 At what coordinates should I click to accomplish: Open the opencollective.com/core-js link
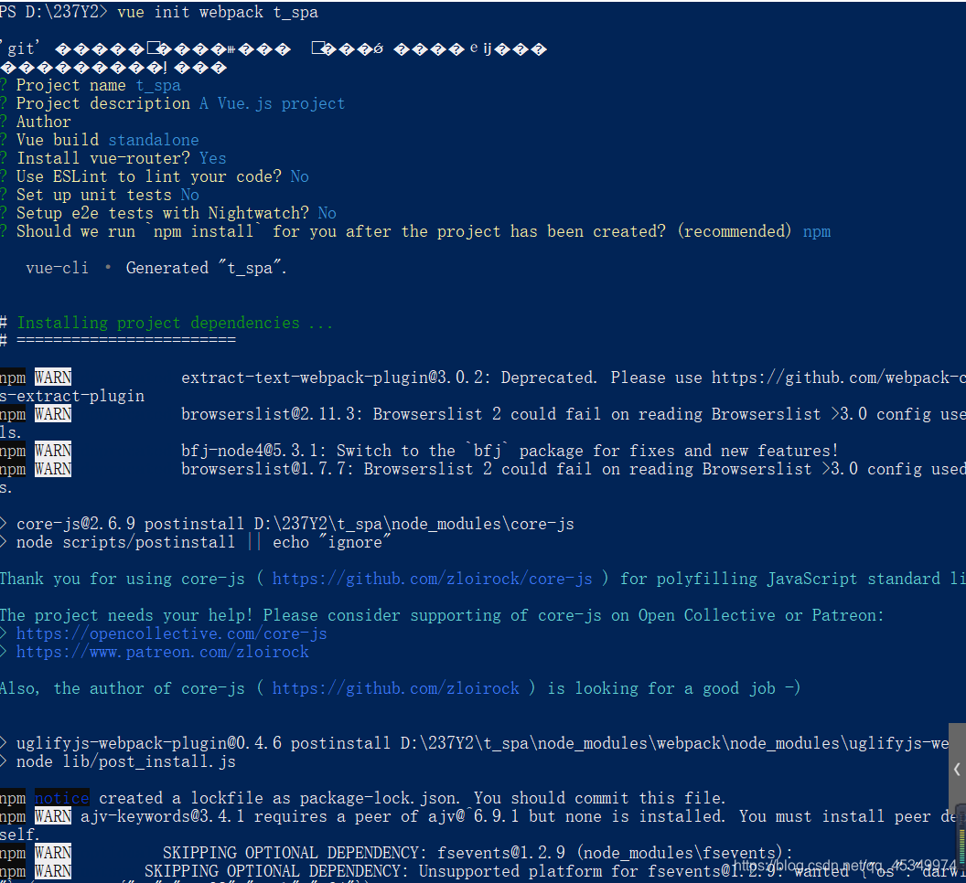(171, 633)
